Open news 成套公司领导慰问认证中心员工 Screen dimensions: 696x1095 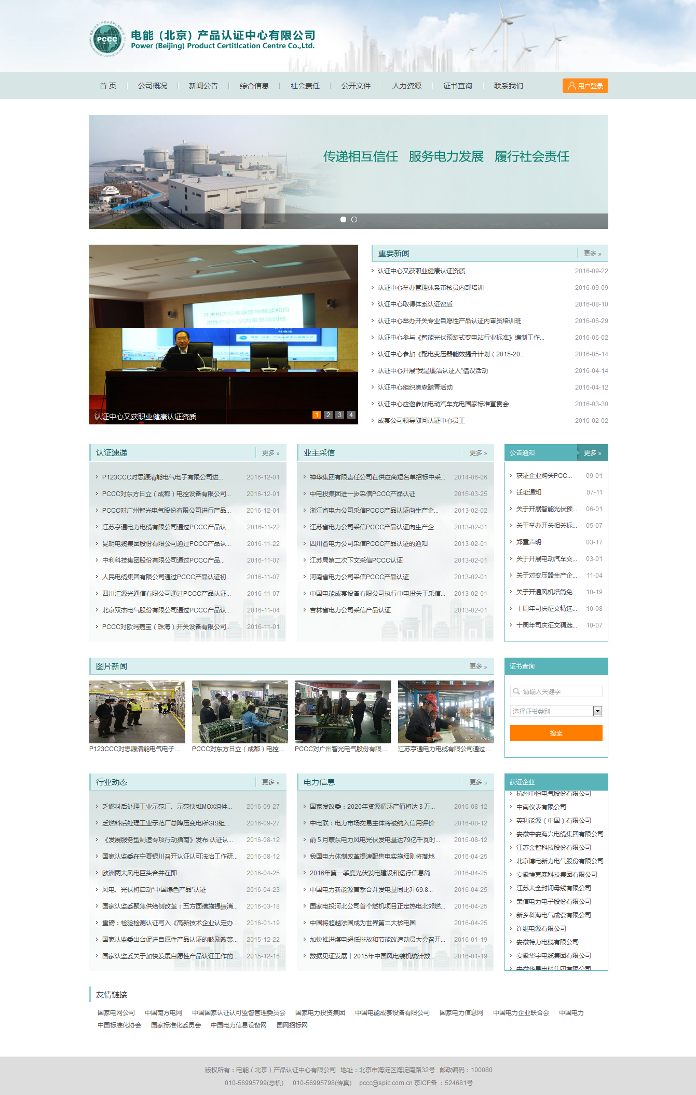coord(421,421)
